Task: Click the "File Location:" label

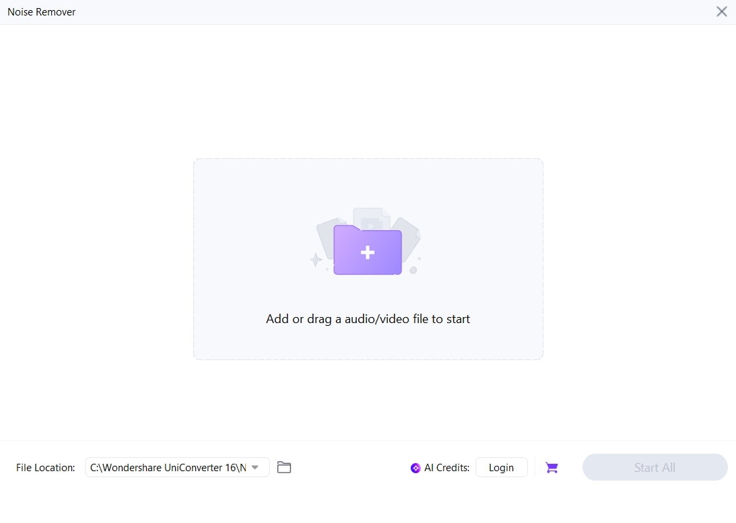Action: 46,468
